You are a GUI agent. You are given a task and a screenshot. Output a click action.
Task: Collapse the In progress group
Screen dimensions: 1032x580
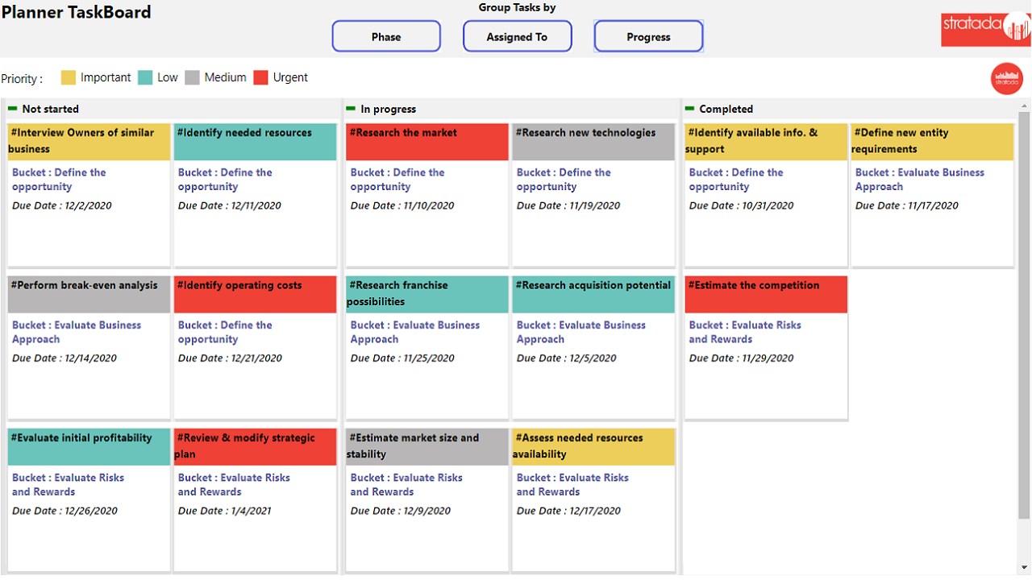pyautogui.click(x=350, y=109)
